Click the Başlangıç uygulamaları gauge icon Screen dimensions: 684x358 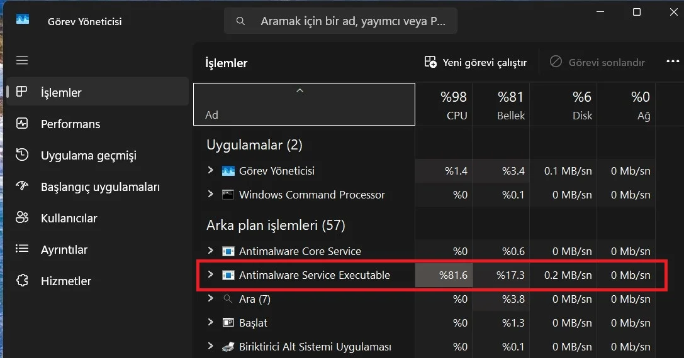coord(22,187)
